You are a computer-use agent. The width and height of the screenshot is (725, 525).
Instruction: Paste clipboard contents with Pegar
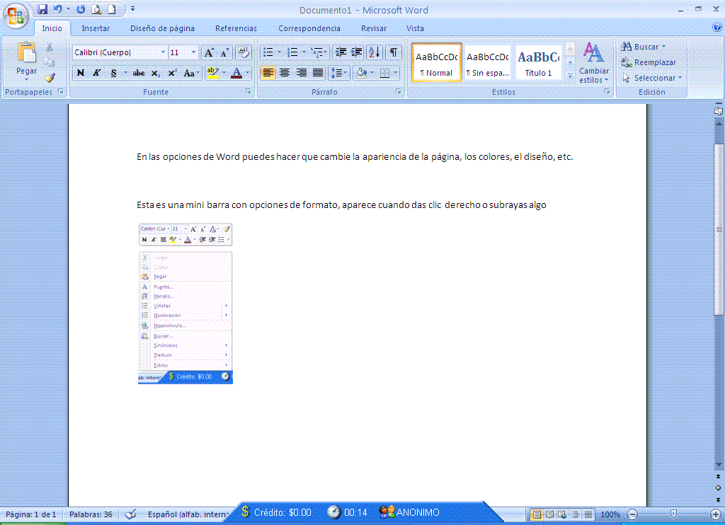[x=26, y=61]
